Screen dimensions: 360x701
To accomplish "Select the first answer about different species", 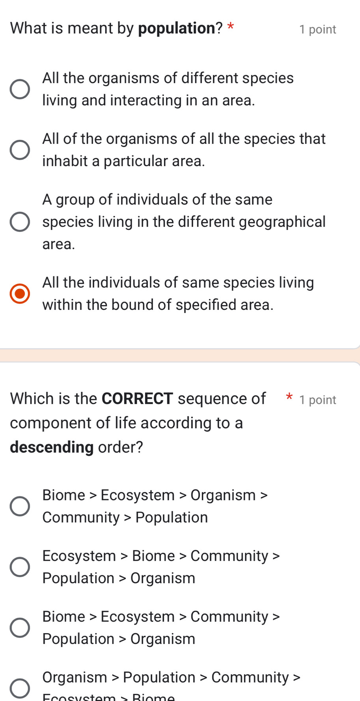I will [x=19, y=89].
